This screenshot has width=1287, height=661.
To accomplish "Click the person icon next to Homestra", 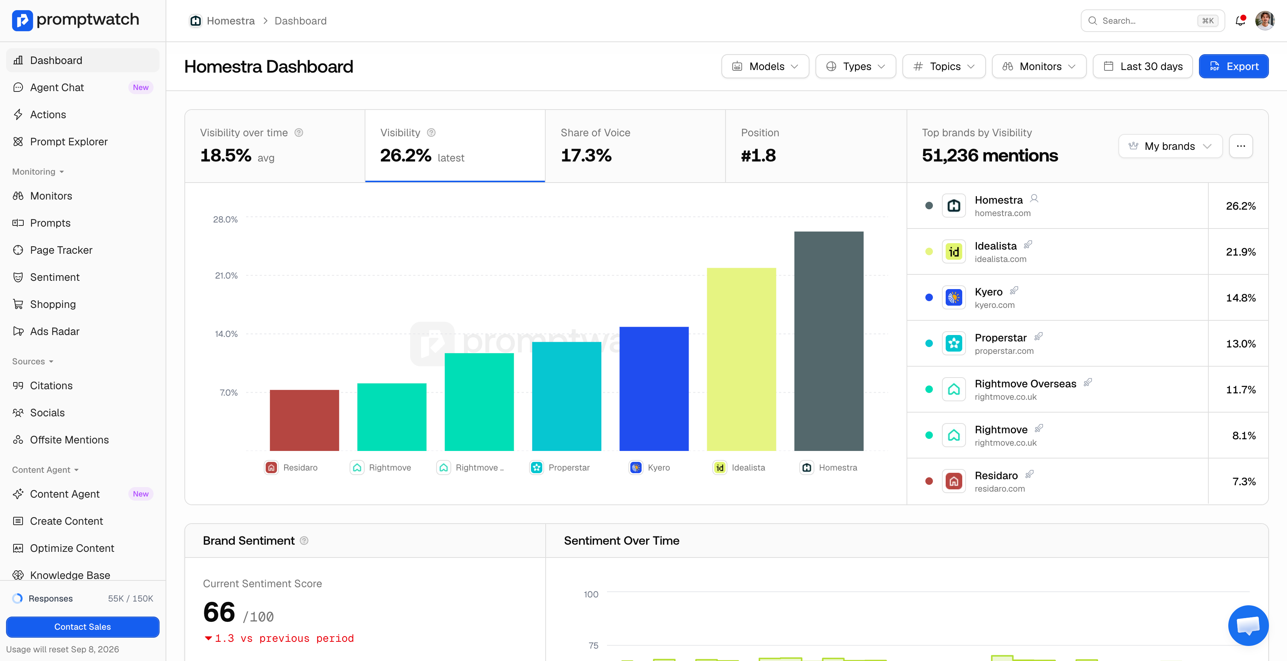I will 1034,199.
